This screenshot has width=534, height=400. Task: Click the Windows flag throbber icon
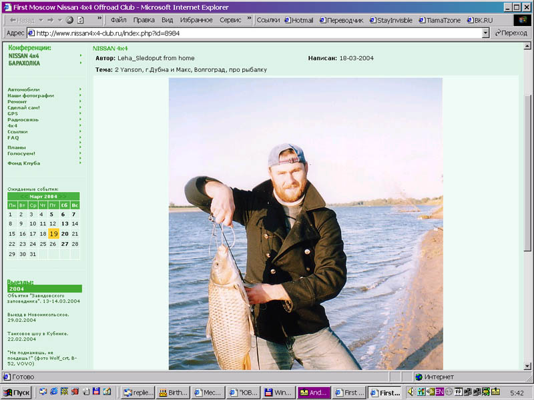tap(523, 20)
